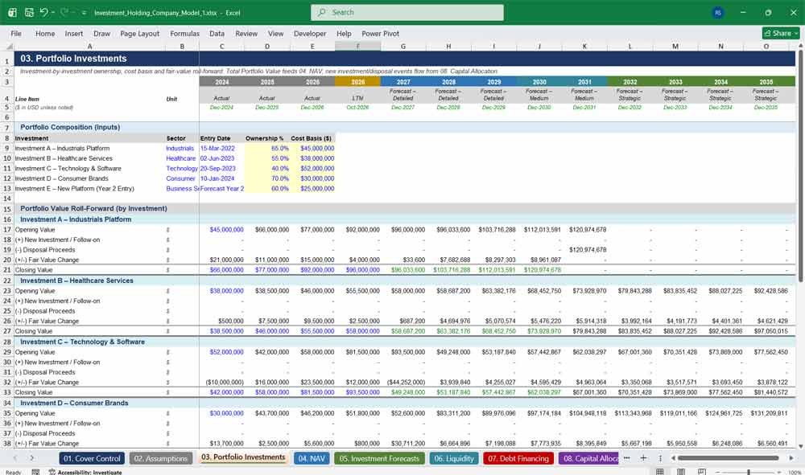Select column F header
805x475 pixels.
tap(358, 47)
